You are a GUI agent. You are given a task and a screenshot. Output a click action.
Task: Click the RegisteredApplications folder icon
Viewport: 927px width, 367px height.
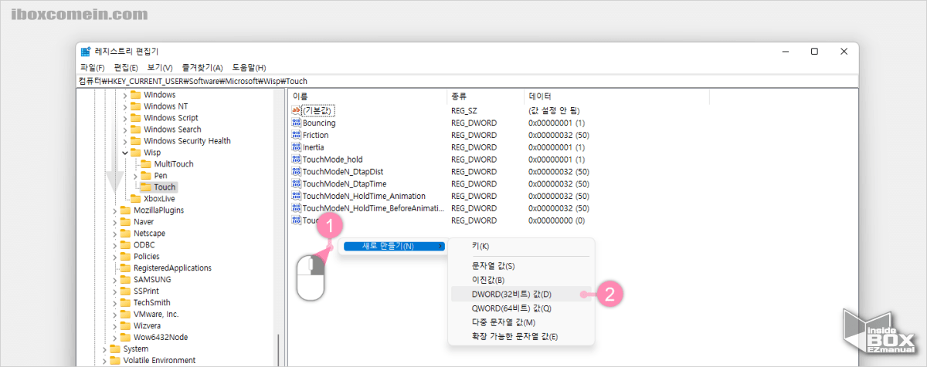(125, 268)
